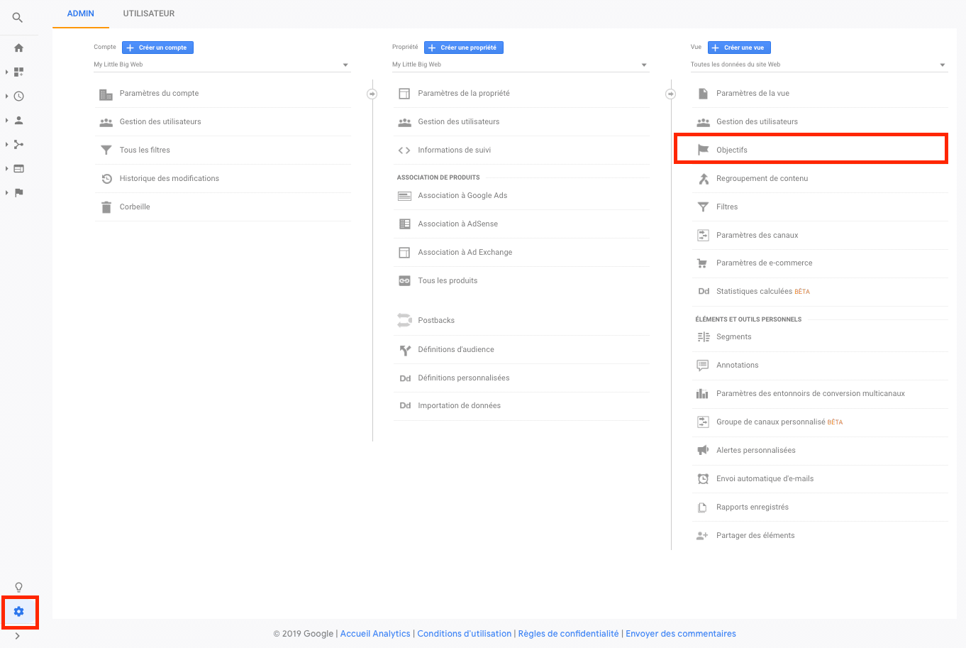
Task: Select the ADMIN tab
Action: pyautogui.click(x=81, y=13)
